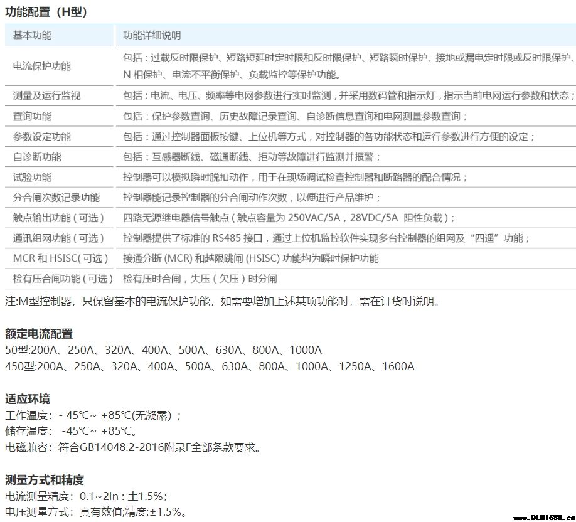Click the '电流测量精度：0.1~2In' line
Viewport: 576px width, 522px height.
[x=87, y=496]
